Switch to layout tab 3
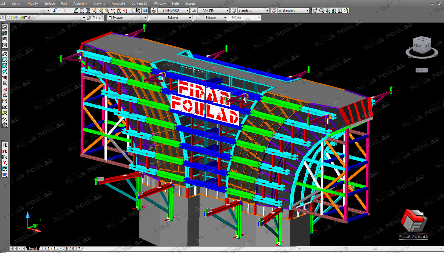444x253 pixels. [x=55, y=249]
